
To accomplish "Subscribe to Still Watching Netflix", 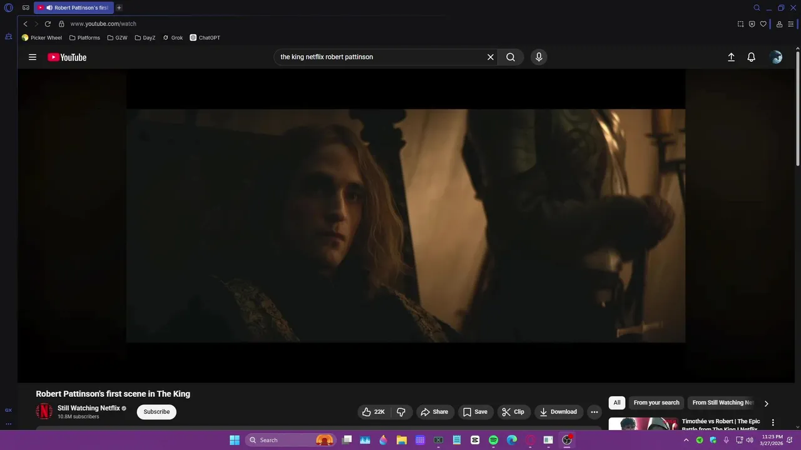I will click(156, 412).
